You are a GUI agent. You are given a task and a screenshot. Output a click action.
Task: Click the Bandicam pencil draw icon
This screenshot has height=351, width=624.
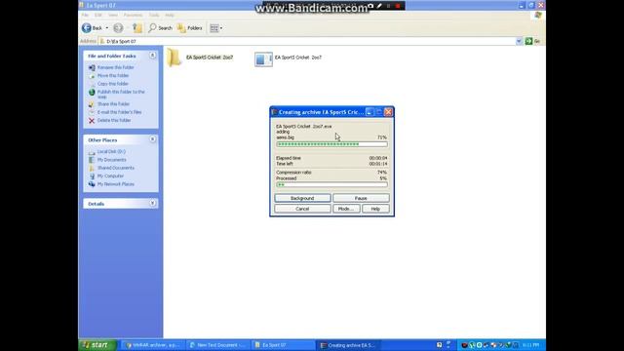pos(379,6)
